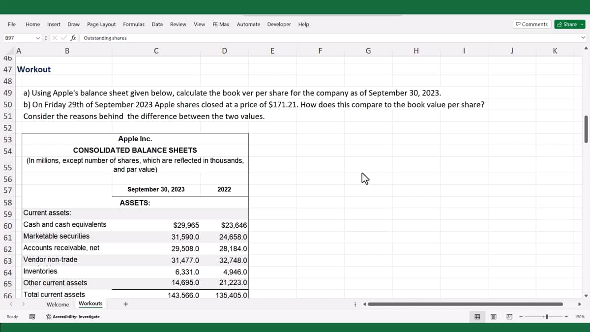590x332 pixels.
Task: Open the Data ribbon tab
Action: pyautogui.click(x=157, y=24)
